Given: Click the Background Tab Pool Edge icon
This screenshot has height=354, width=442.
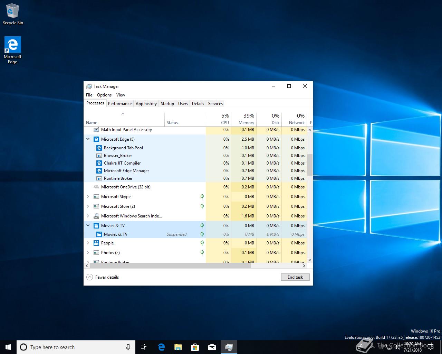Looking at the screenshot, I should click(99, 148).
